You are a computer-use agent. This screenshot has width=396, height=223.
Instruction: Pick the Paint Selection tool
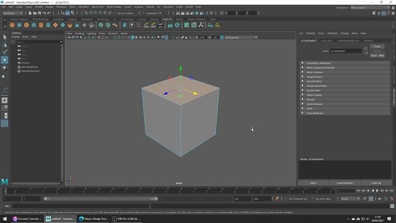coord(4,52)
